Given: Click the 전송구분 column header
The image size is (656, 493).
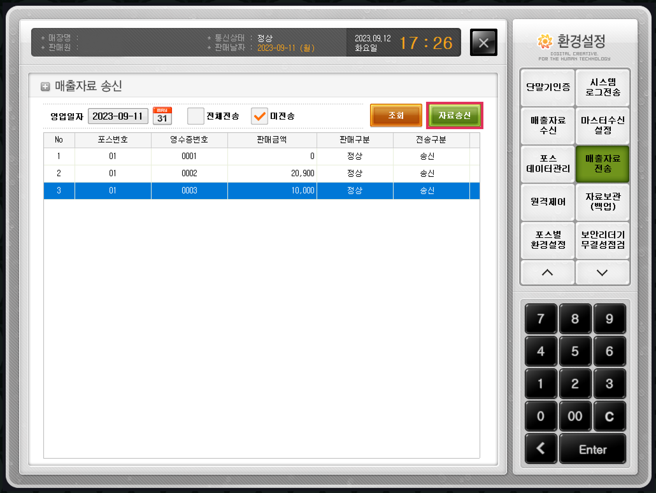Looking at the screenshot, I should pyautogui.click(x=431, y=140).
